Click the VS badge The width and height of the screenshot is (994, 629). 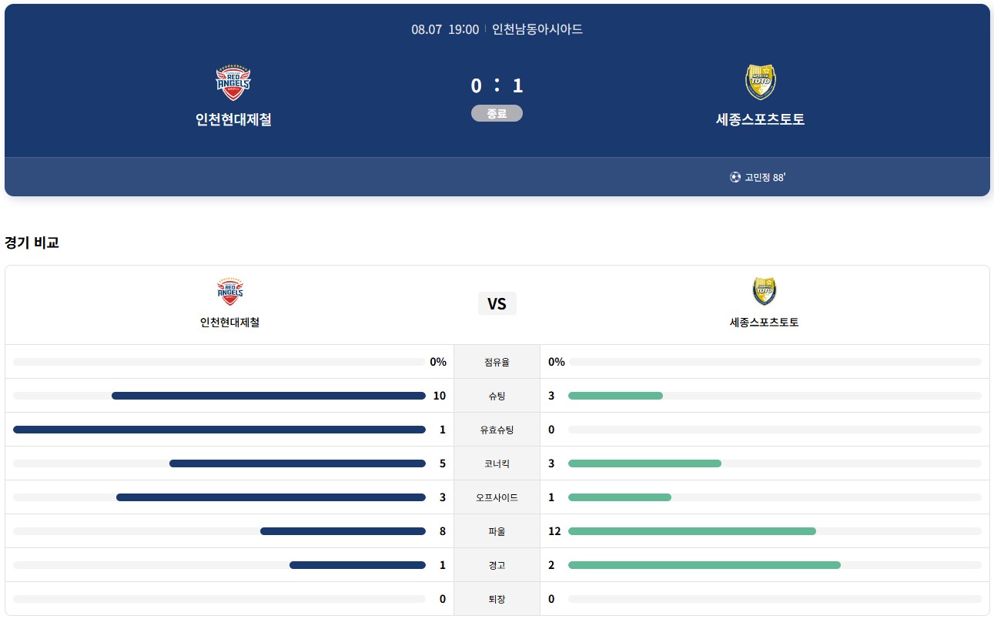point(497,303)
